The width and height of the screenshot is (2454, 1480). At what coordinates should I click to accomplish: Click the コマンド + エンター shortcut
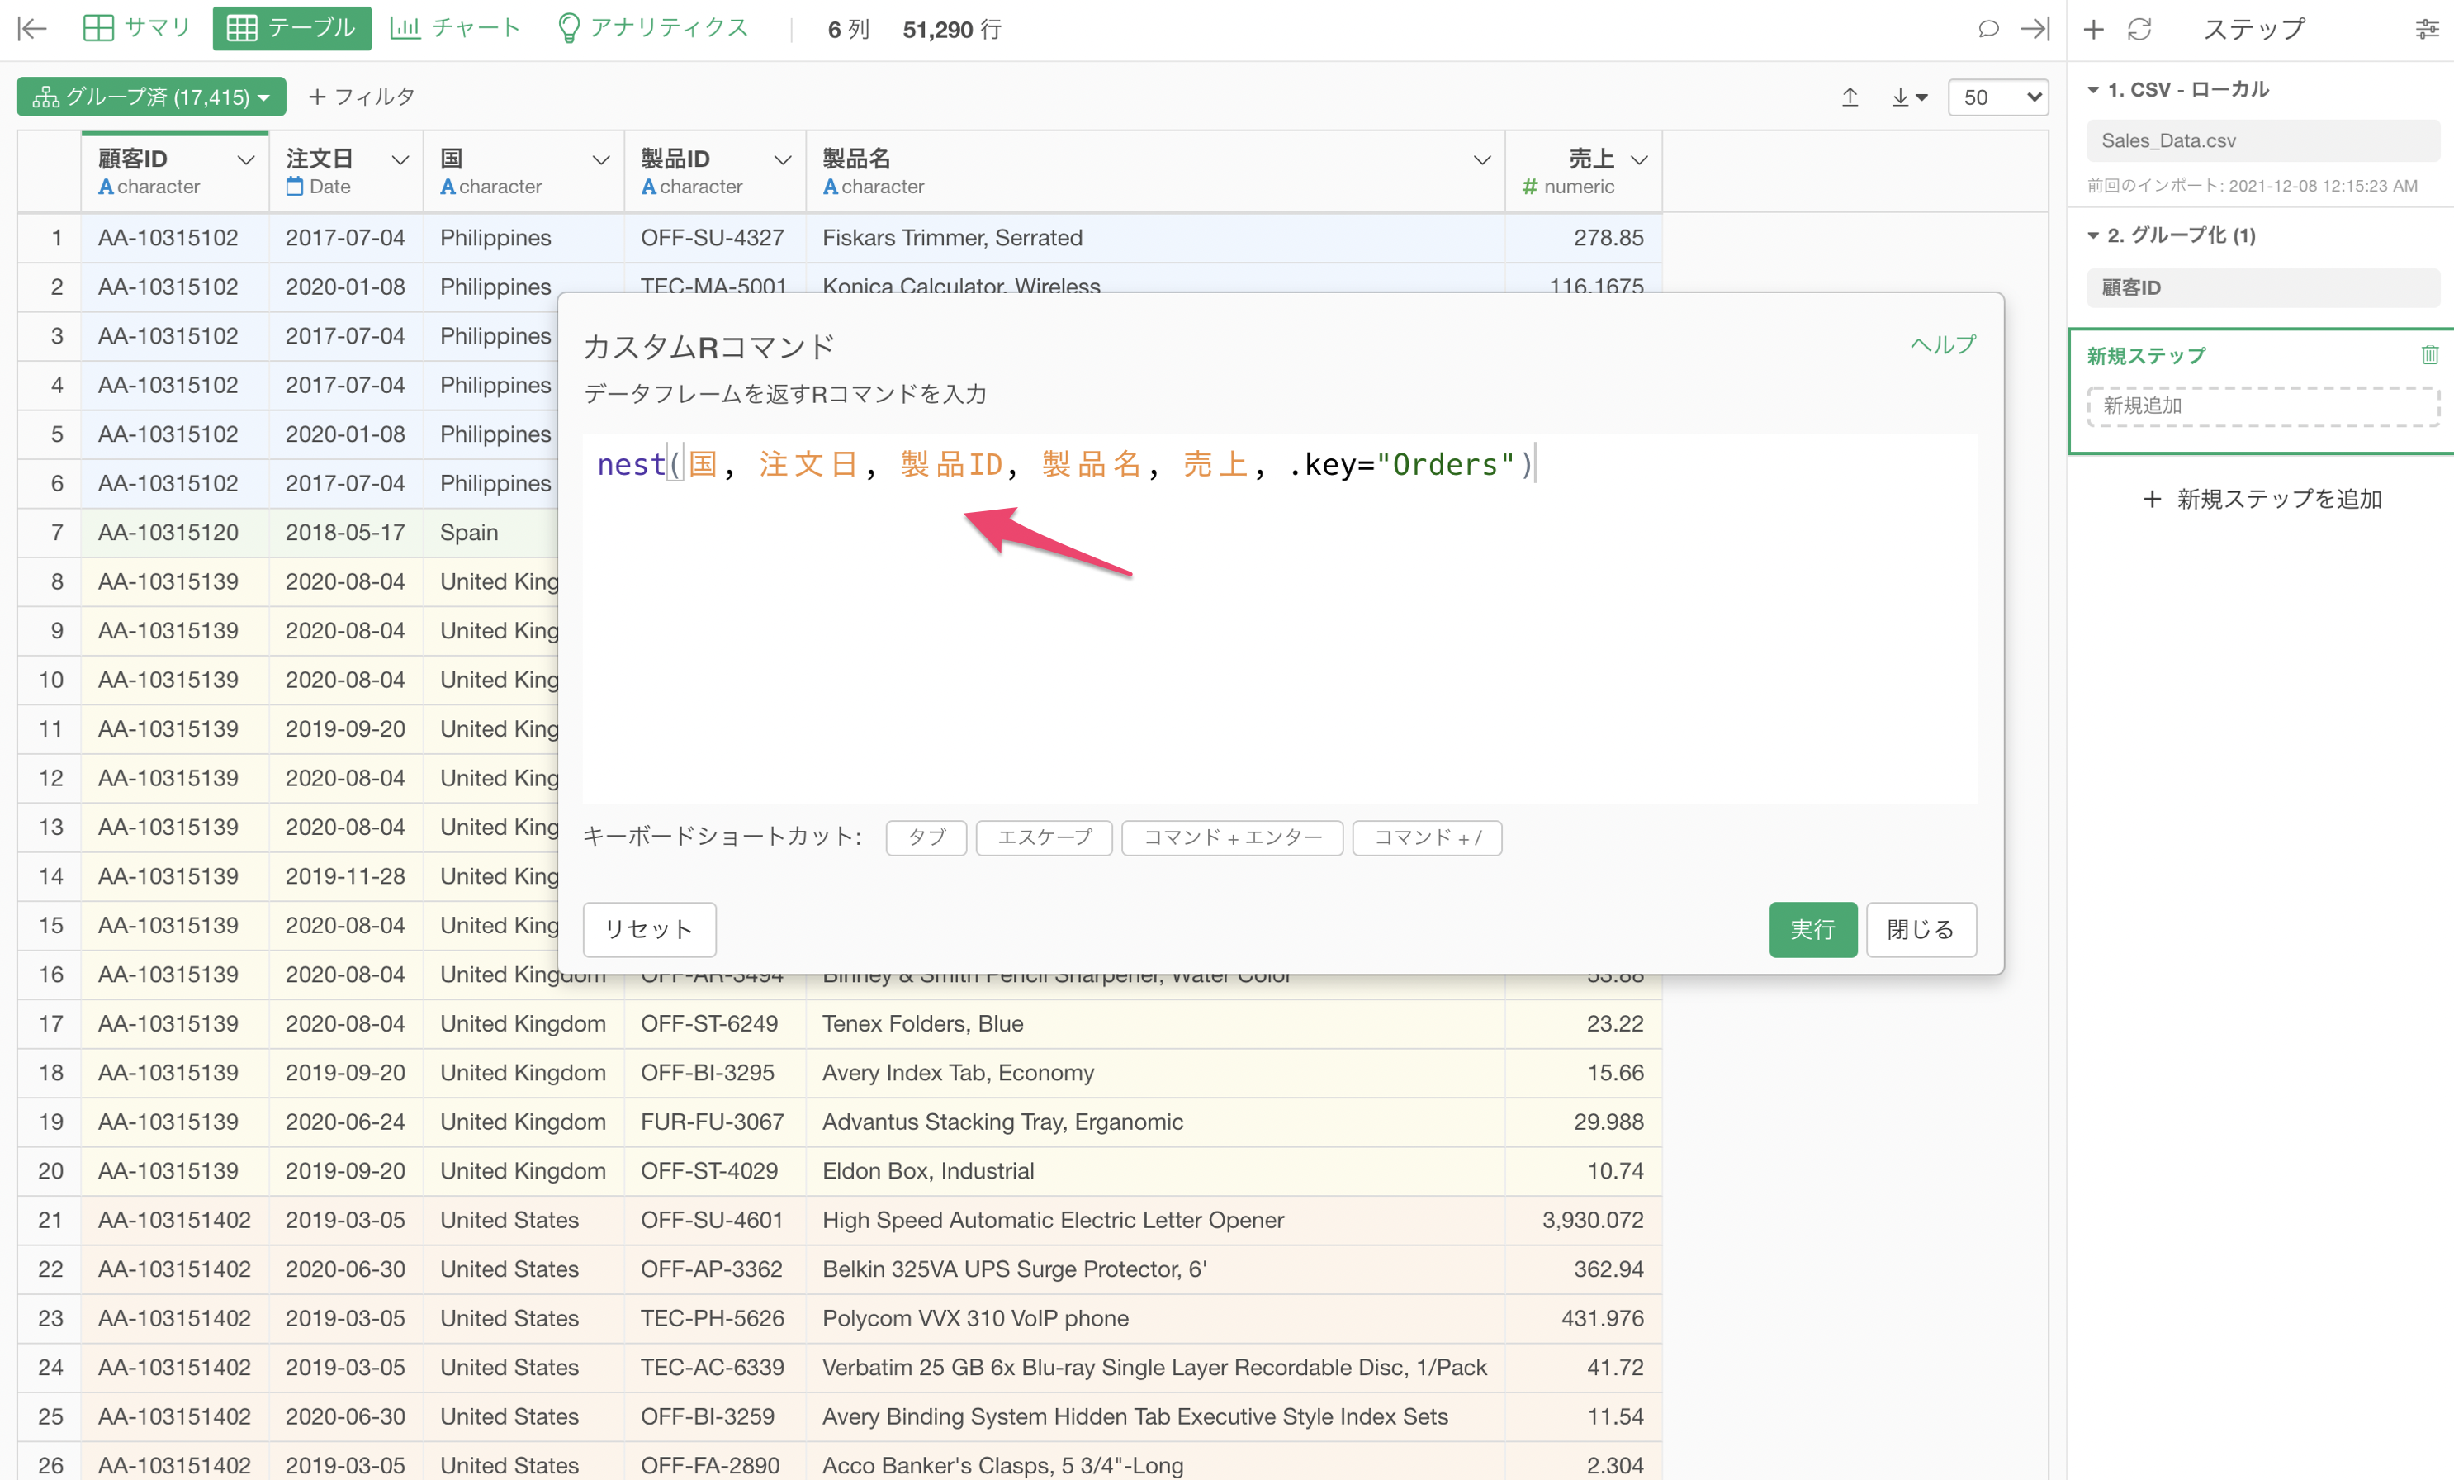(x=1232, y=837)
